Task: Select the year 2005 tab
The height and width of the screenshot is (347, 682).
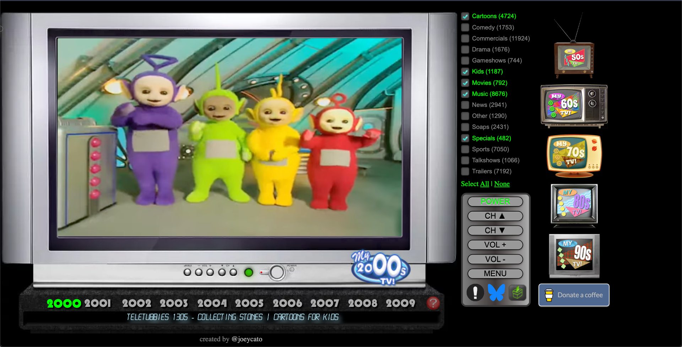Action: click(x=249, y=303)
